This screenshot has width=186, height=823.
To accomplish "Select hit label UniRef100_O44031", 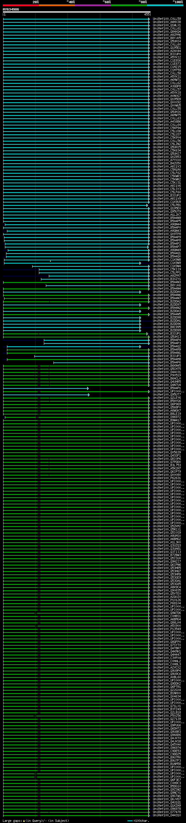I will coord(167,372).
